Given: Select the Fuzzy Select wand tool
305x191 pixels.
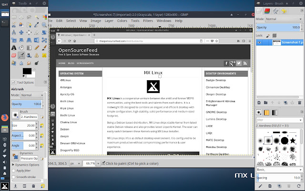Looking at the screenshot, I should pos(37,17).
